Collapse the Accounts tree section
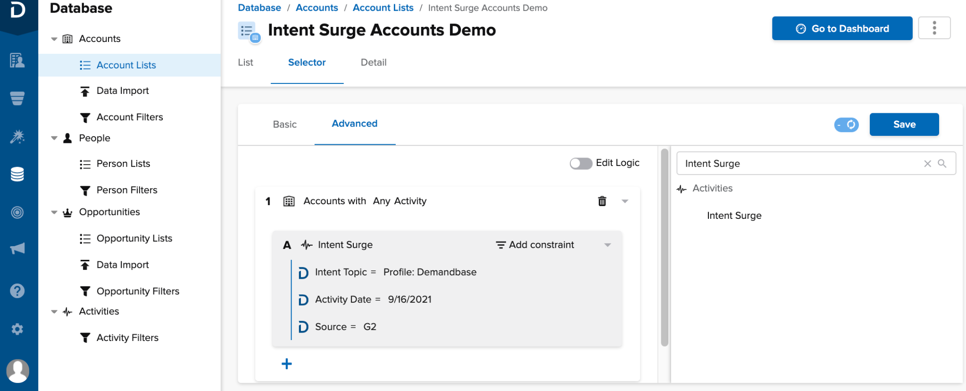This screenshot has width=966, height=391. [54, 39]
